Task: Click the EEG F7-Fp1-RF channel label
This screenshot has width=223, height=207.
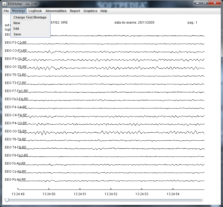Action: coord(16,91)
